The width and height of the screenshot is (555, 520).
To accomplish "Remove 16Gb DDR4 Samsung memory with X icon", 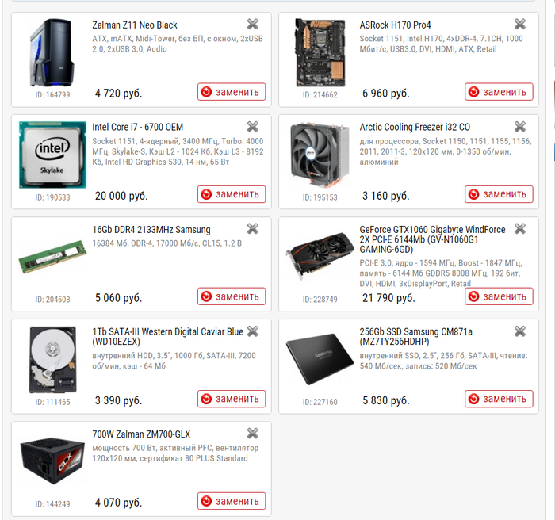I will 252,228.
